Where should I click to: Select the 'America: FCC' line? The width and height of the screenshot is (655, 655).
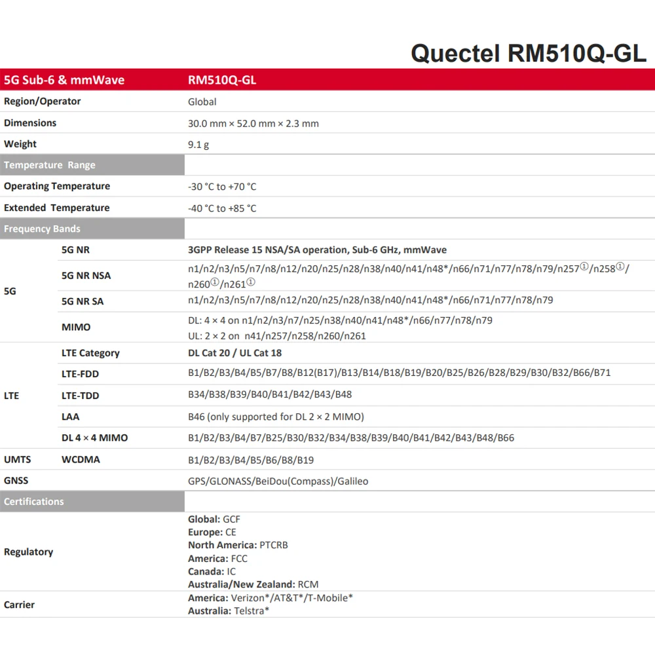pos(217,559)
